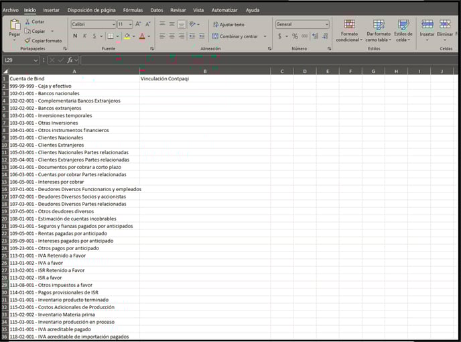This screenshot has height=342, width=461.
Task: Open the General number format dropdown
Action: 326,24
